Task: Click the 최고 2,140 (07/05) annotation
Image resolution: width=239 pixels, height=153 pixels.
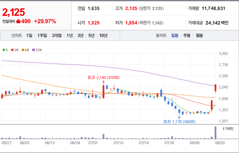Action: [x=104, y=78]
